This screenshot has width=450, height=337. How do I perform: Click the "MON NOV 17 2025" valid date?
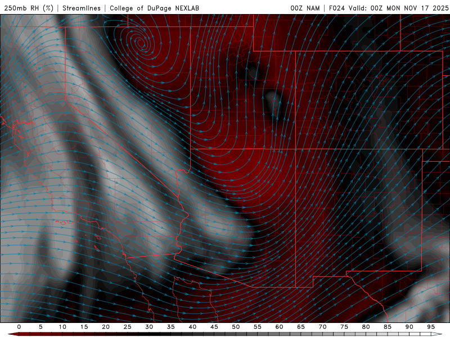(x=417, y=8)
